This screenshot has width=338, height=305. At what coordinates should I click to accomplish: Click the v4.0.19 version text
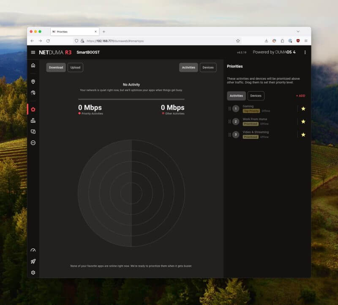point(241,52)
